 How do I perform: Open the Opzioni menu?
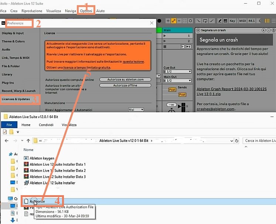point(86,11)
